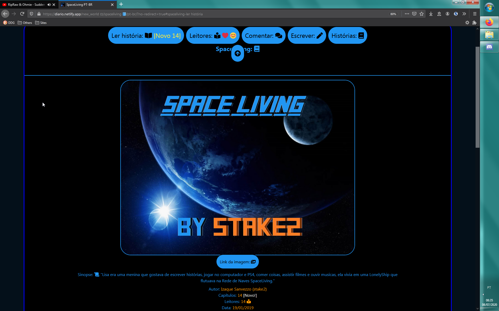Reload the current page

22,14
